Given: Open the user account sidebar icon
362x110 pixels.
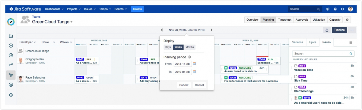Looking at the screenshot, I should (x=11, y=85).
